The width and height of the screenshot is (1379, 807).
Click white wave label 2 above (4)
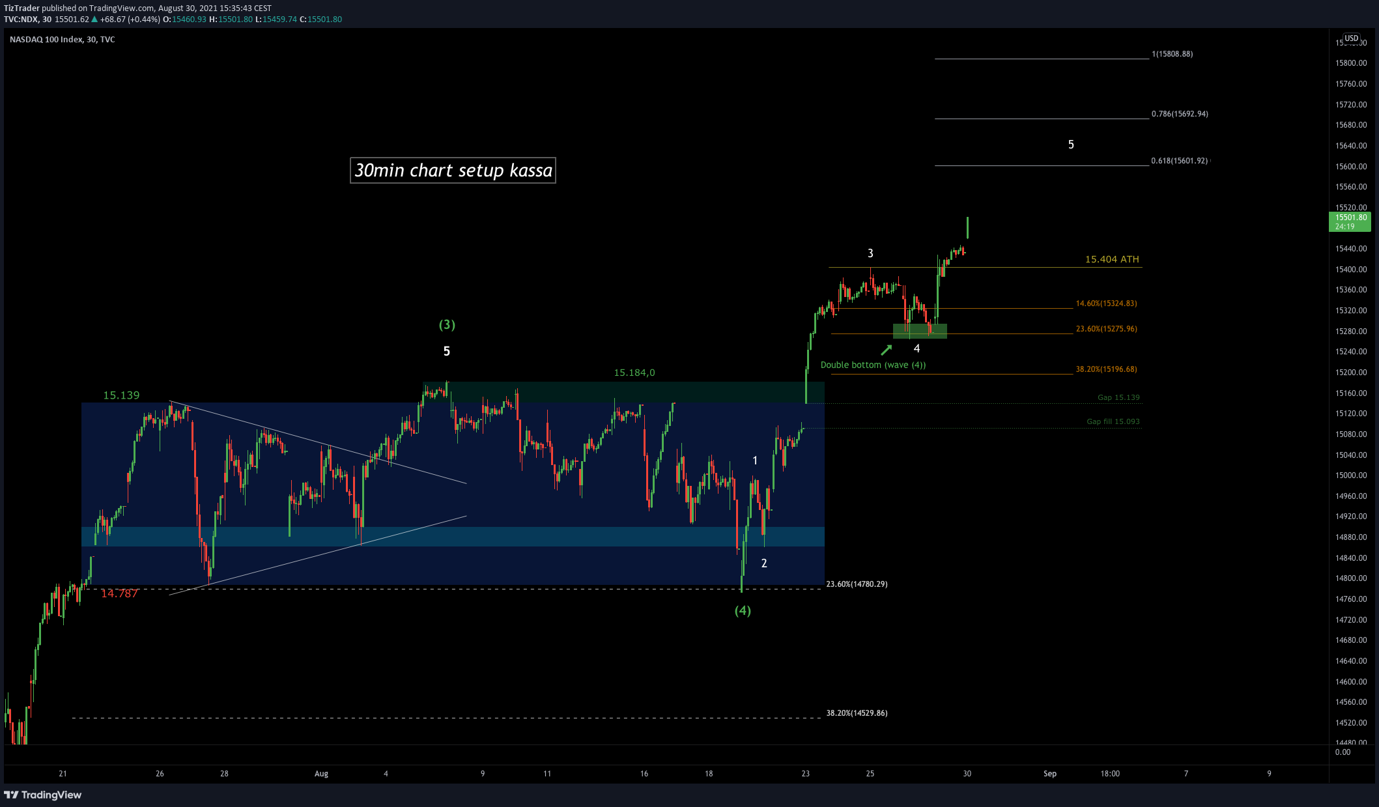pos(764,563)
